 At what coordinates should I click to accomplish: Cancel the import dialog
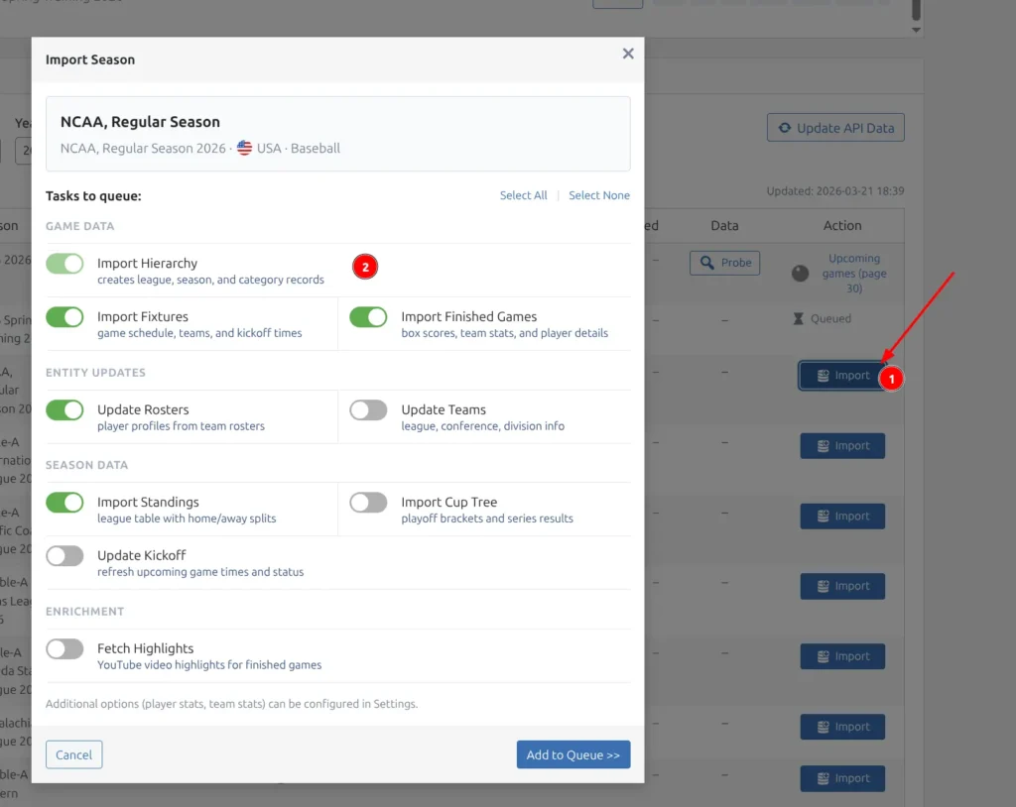[x=73, y=754]
